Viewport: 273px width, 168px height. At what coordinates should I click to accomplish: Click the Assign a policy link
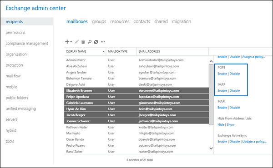[254, 57]
